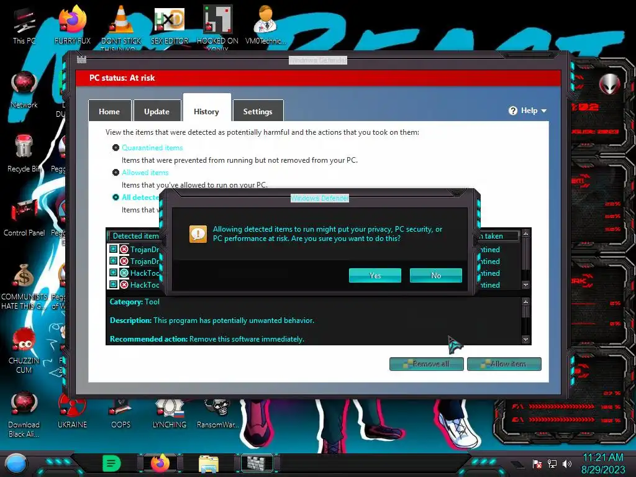Image resolution: width=636 pixels, height=477 pixels.
Task: Click the taskbar clock 11:21 AM
Action: tap(603, 463)
